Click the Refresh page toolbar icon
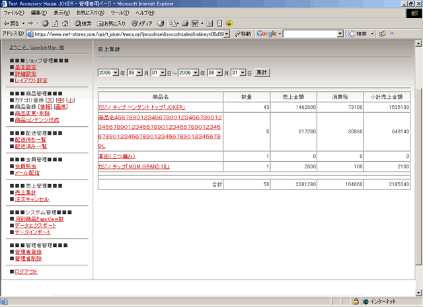Screen dimensions: 423x307 (x=56, y=23)
